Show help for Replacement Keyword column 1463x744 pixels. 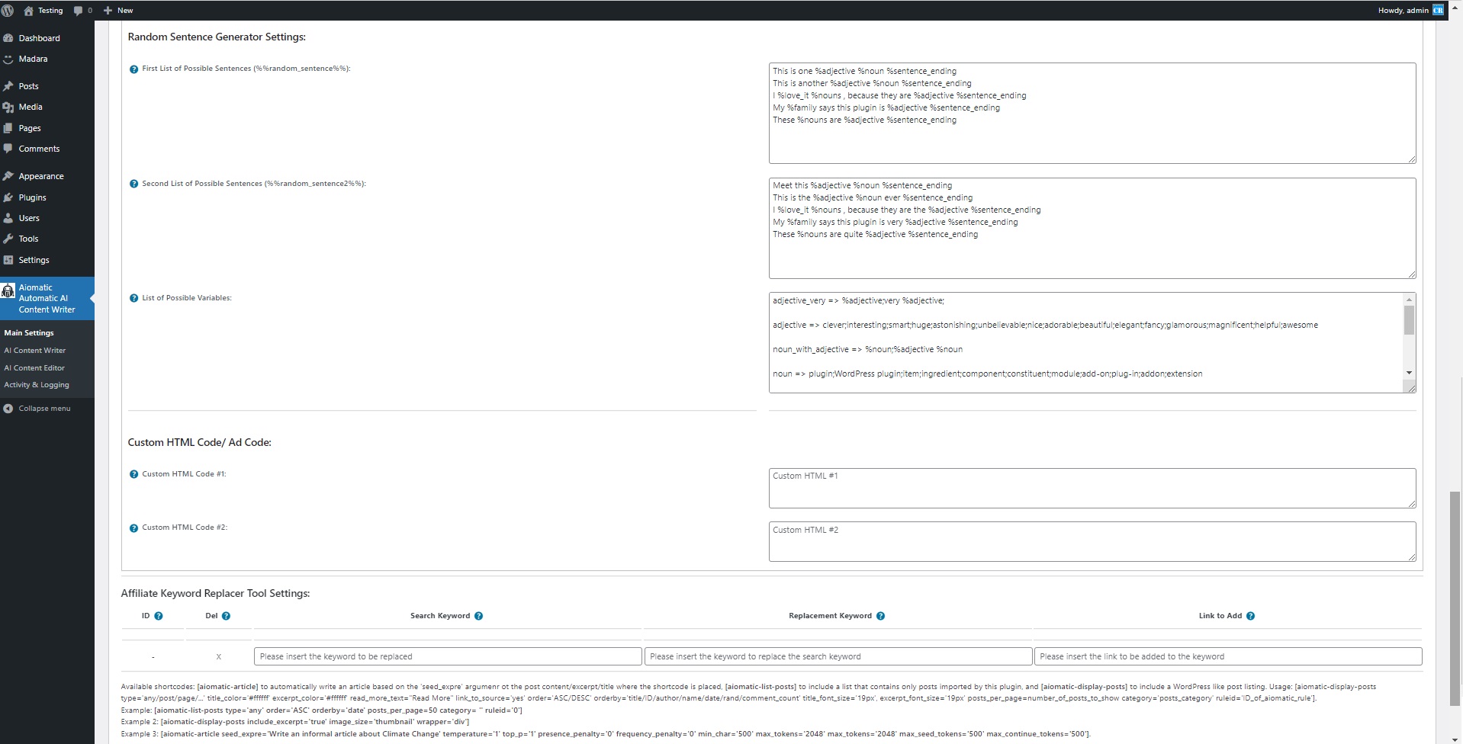(x=880, y=616)
